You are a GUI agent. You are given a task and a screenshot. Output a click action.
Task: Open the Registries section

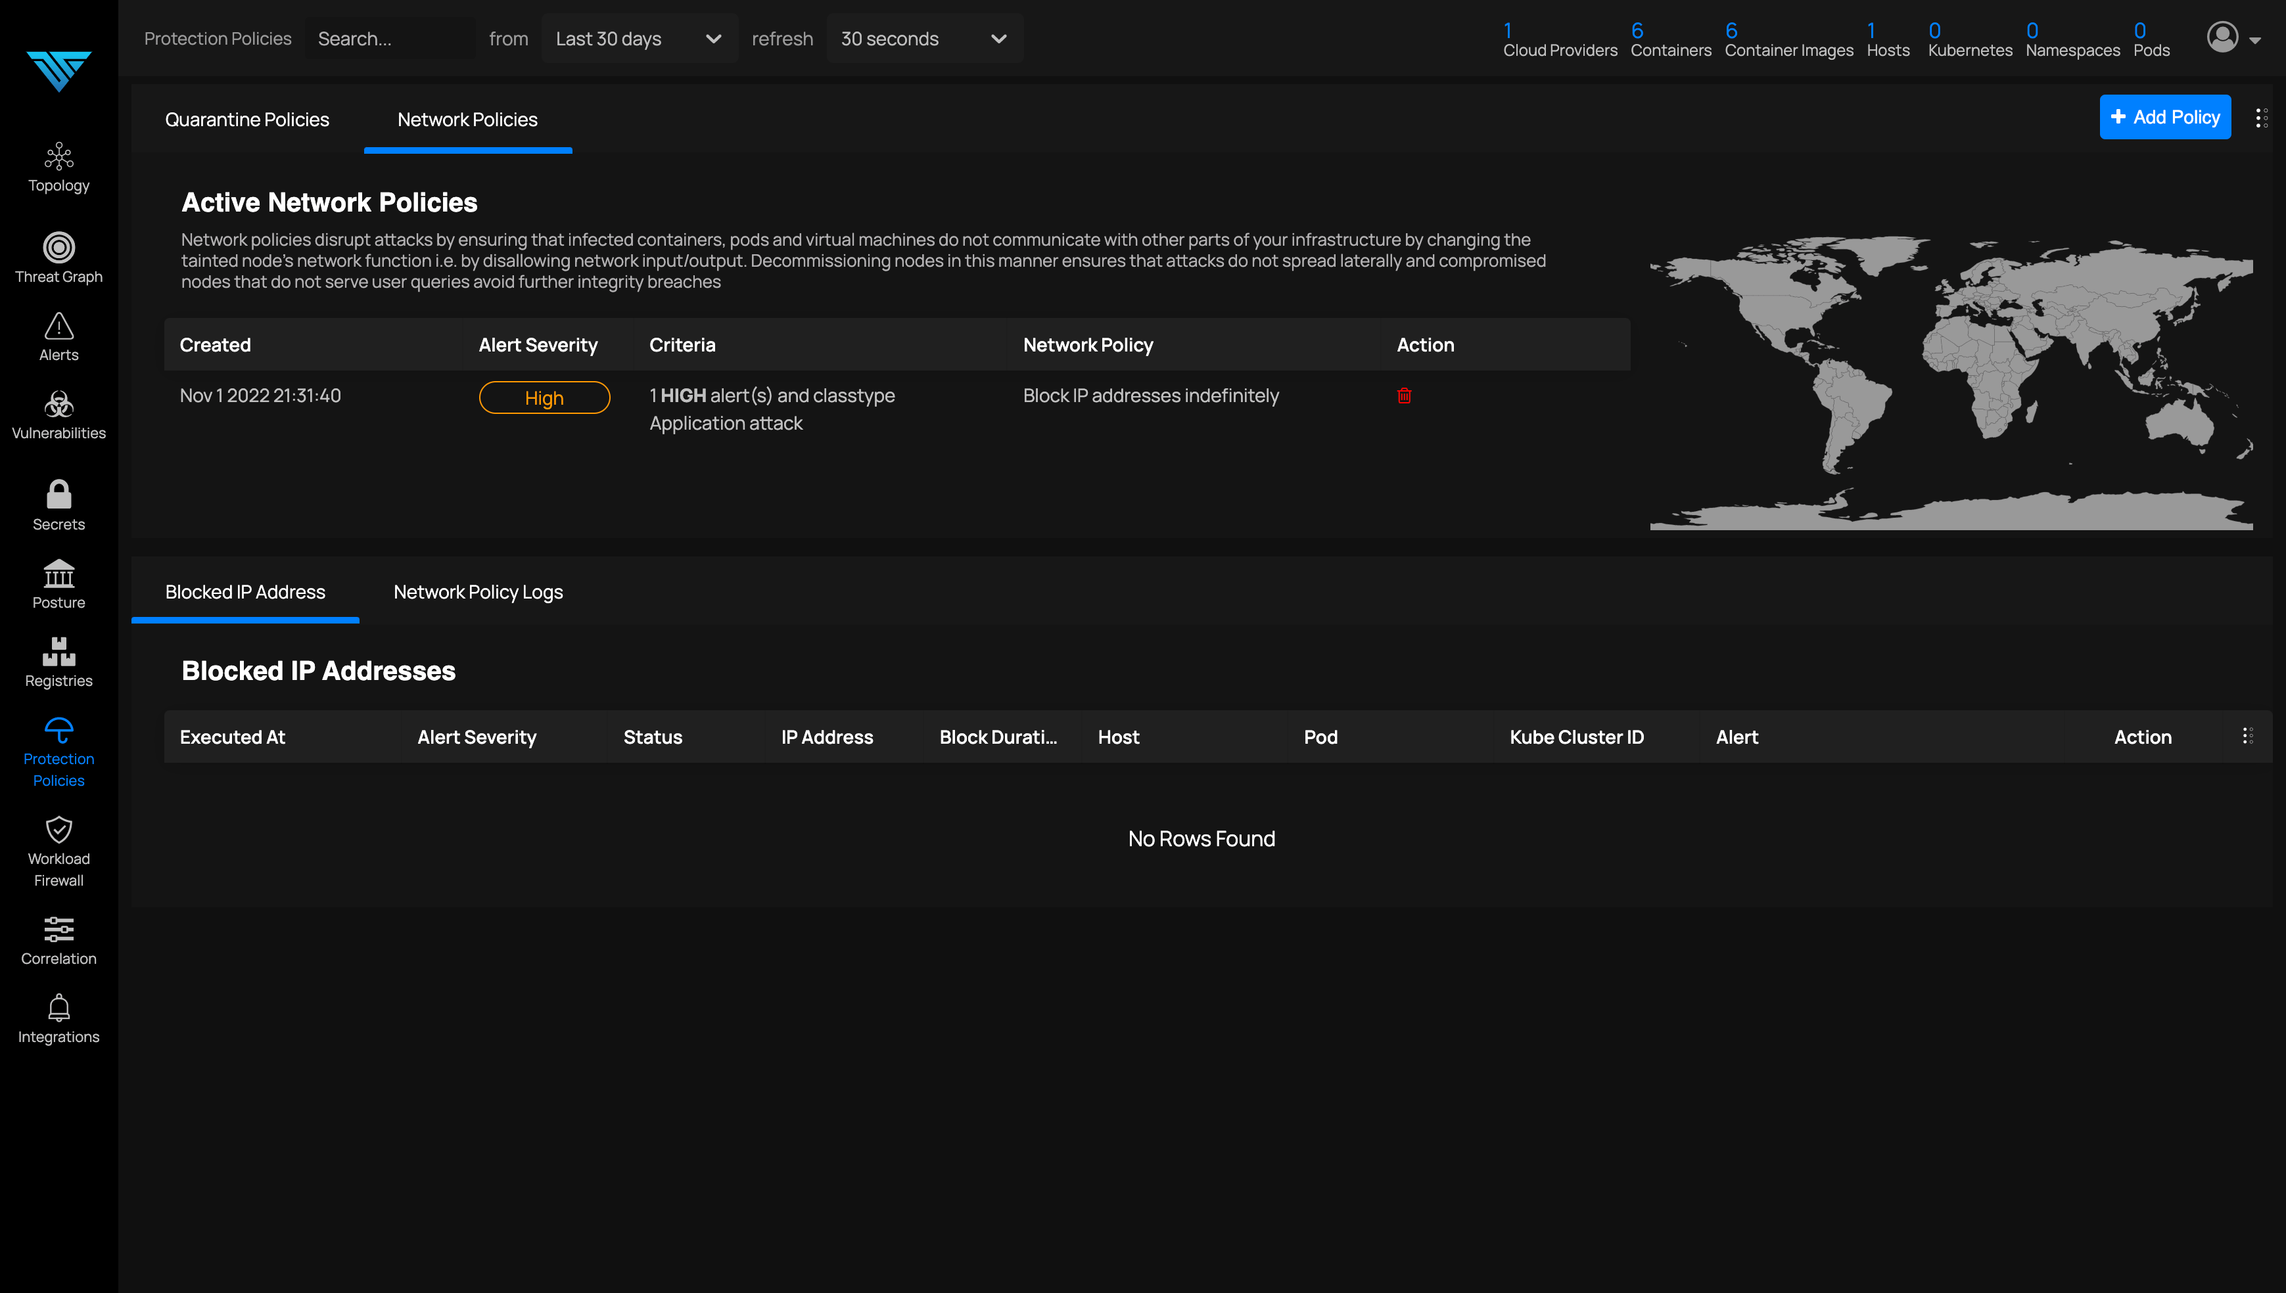[x=58, y=662]
